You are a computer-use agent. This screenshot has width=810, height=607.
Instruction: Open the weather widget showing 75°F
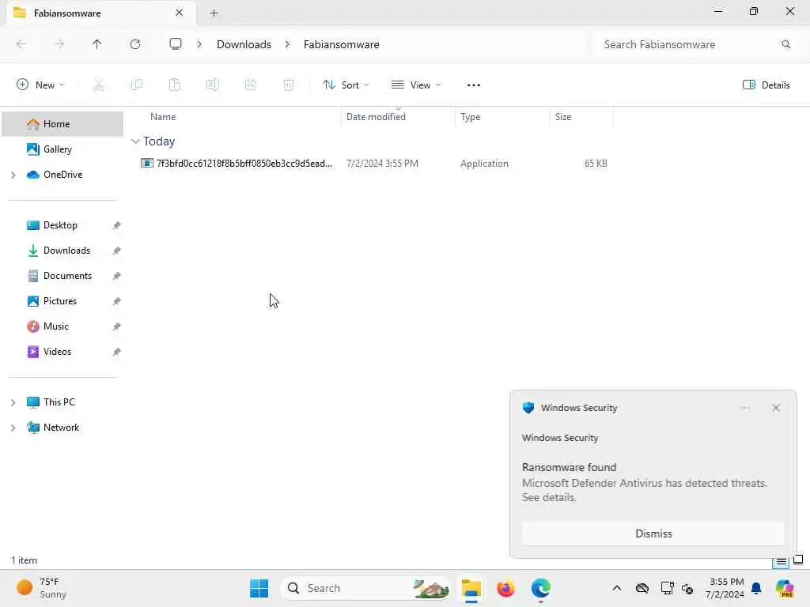pos(41,588)
